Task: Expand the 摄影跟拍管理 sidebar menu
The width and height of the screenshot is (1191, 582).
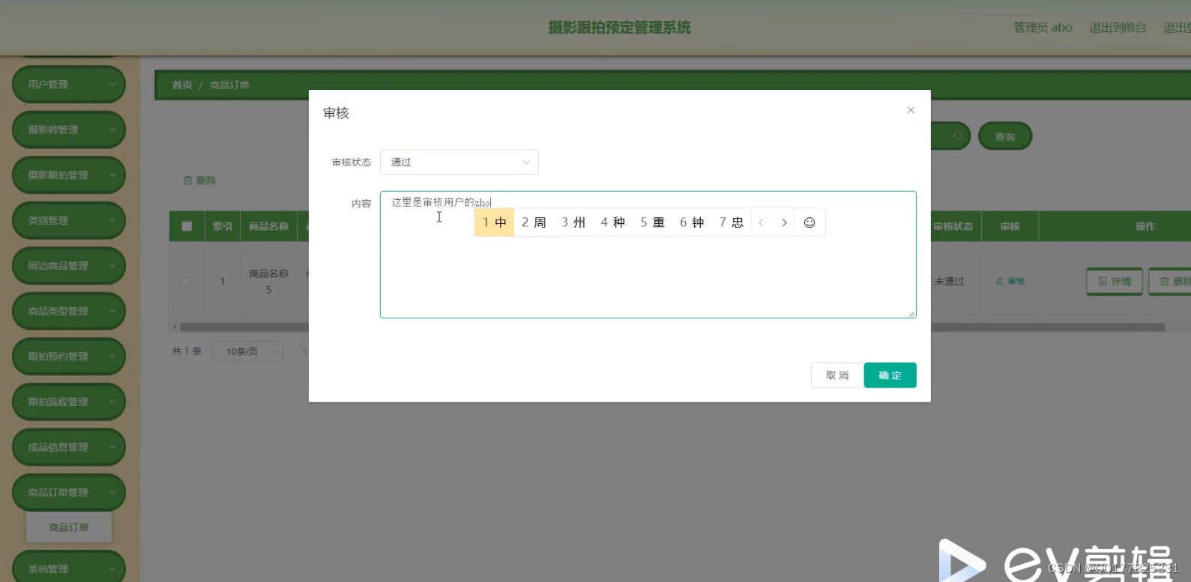Action: (69, 175)
